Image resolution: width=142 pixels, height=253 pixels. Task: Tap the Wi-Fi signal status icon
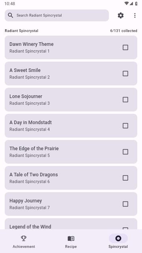click(127, 4)
